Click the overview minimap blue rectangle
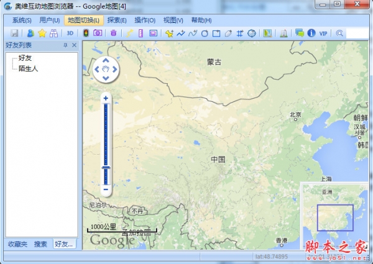The image size is (373, 264). click(335, 217)
